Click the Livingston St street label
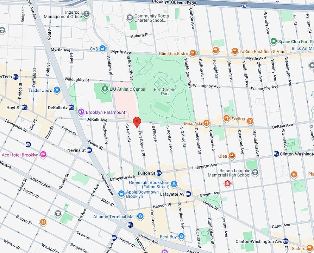314x253 pixels. [16, 126]
